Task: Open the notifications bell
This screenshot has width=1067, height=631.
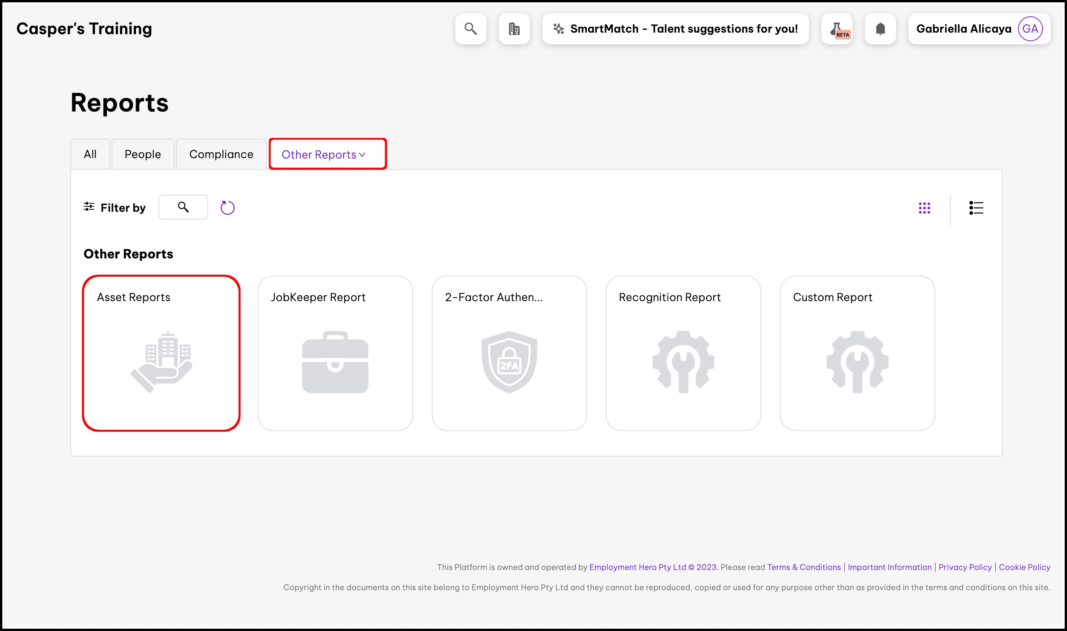Action: tap(880, 29)
